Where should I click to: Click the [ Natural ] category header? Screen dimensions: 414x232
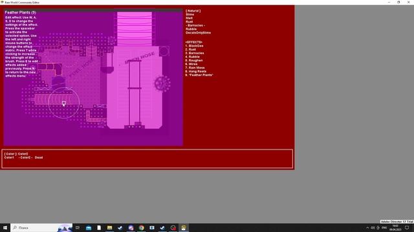[x=193, y=11]
